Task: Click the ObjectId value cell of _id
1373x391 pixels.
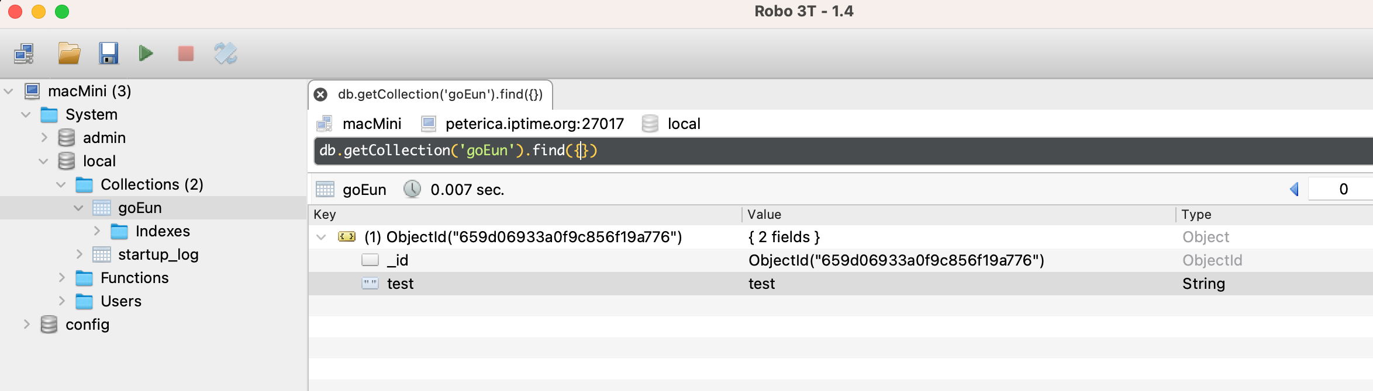Action: (x=896, y=260)
